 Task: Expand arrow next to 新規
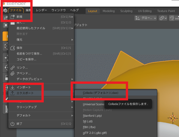(72, 17)
